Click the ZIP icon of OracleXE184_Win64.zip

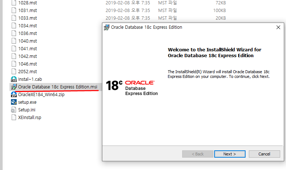pos(14,95)
